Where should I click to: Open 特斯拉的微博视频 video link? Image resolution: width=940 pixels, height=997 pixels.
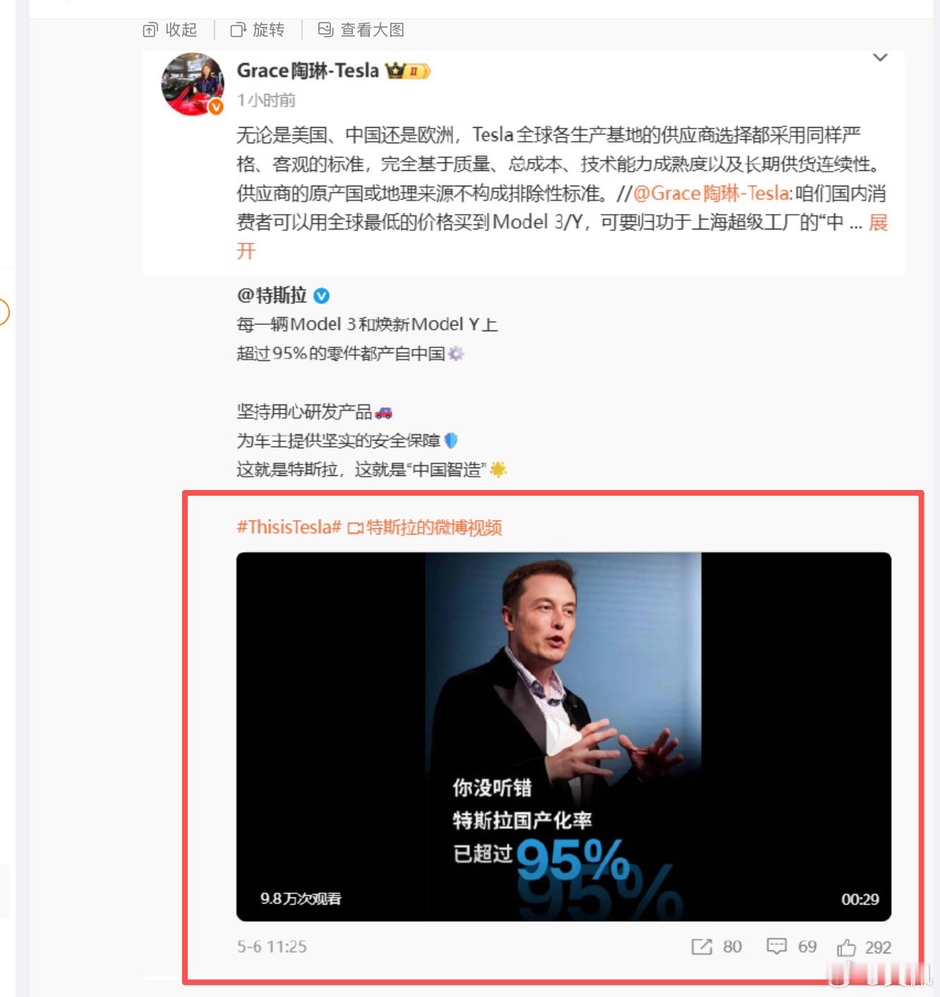point(426,527)
